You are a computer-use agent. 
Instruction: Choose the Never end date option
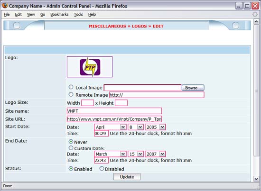tap(71, 142)
